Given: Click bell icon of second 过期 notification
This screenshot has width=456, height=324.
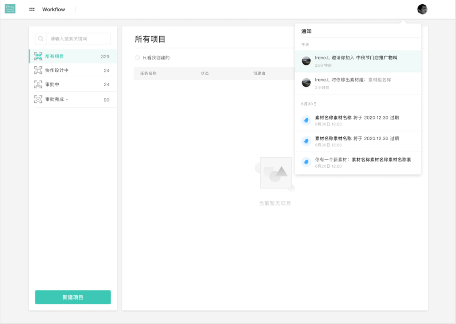Looking at the screenshot, I should point(306,141).
